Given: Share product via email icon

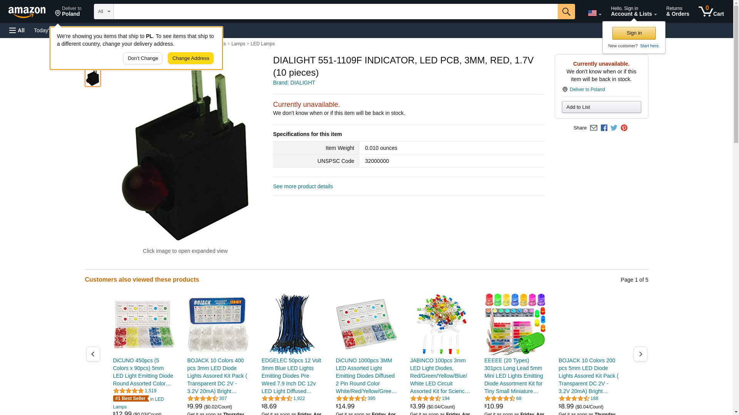Looking at the screenshot, I should (x=594, y=128).
